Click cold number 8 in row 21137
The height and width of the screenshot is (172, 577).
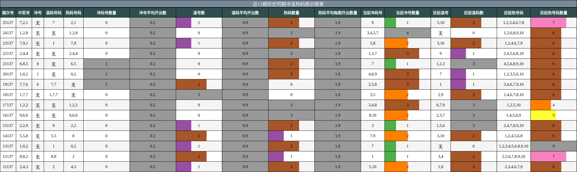(38, 64)
